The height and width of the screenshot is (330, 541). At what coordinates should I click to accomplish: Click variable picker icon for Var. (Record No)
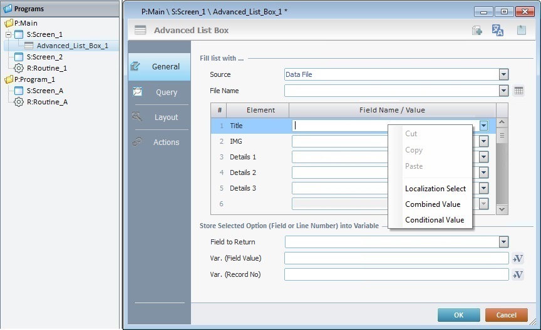click(518, 275)
